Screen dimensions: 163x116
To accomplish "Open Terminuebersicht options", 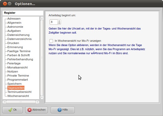I will click(x=19, y=92).
